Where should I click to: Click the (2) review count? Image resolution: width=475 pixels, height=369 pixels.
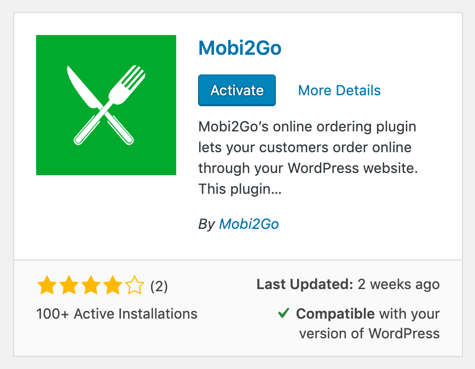tap(158, 286)
